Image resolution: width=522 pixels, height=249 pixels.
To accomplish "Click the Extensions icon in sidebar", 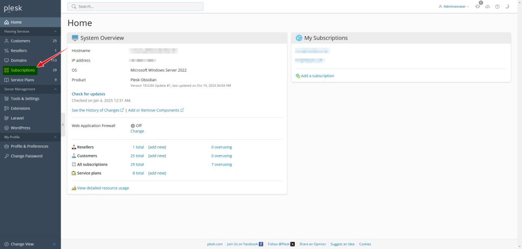I will click(6, 108).
